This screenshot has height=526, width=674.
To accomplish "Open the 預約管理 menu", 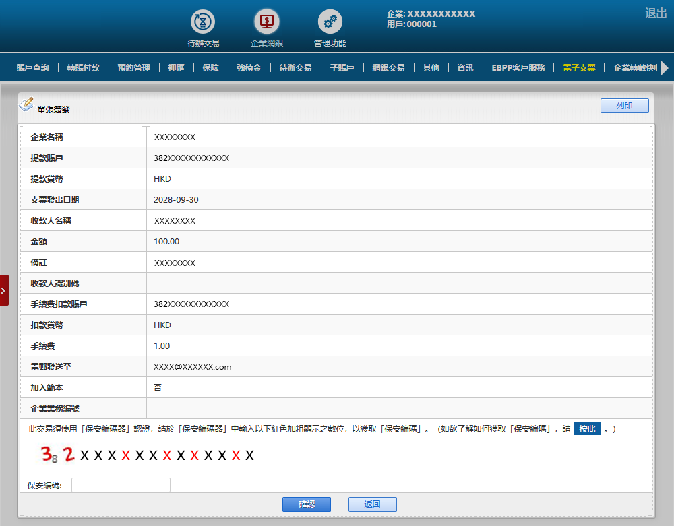I will click(133, 68).
